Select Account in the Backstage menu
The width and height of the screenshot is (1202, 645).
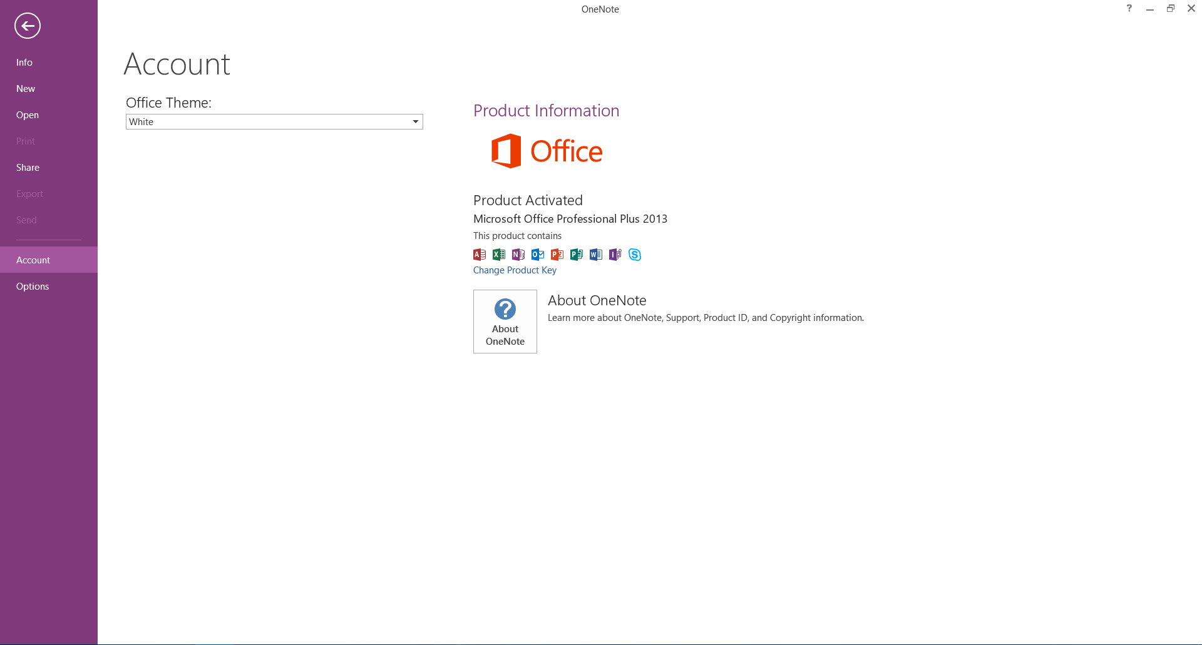point(49,260)
